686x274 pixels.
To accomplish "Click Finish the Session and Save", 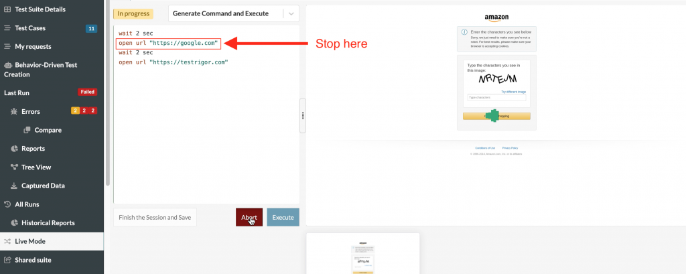I will point(155,217).
